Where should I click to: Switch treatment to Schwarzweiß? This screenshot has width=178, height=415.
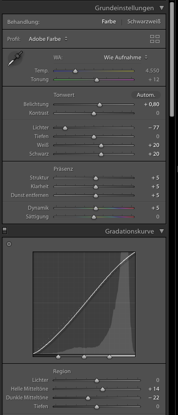[144, 22]
